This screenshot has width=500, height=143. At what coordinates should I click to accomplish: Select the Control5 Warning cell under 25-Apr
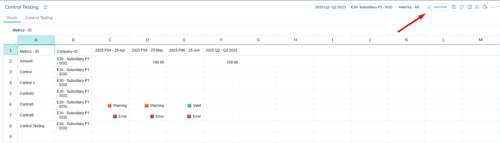(x=110, y=105)
